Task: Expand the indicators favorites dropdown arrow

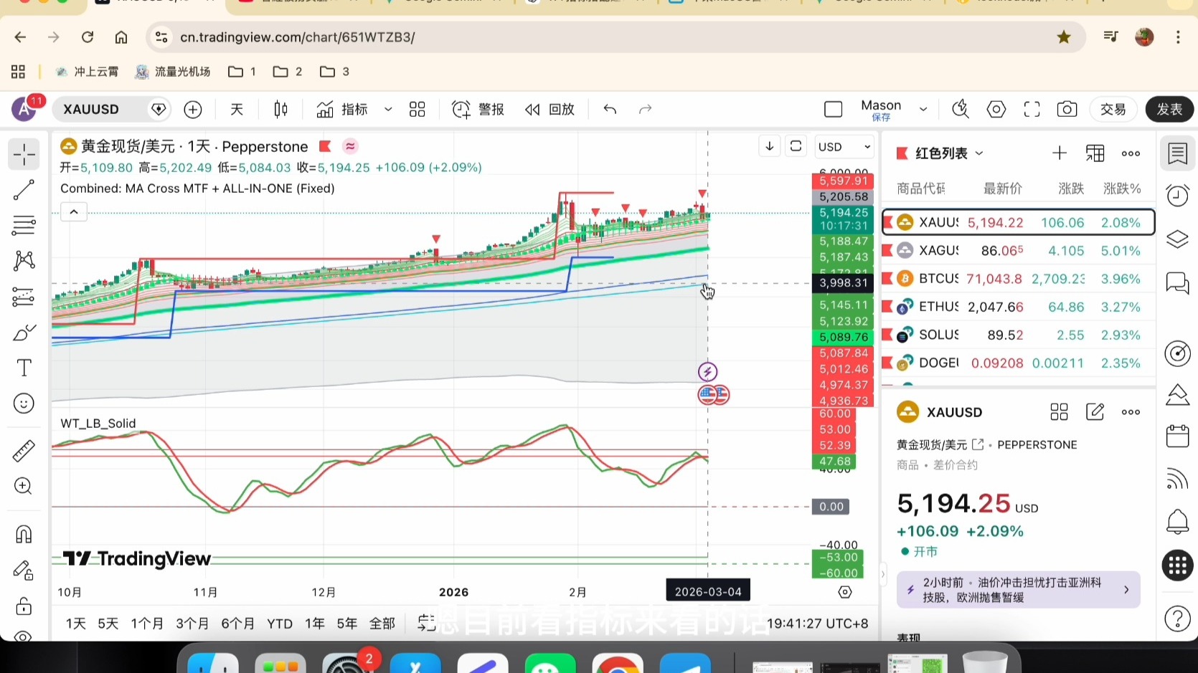Action: (x=388, y=110)
